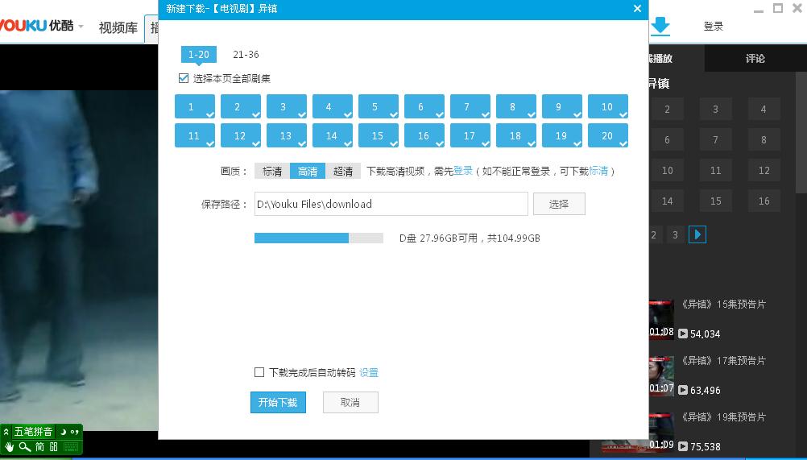Play episode 16 in side panel
807x460 pixels.
764,201
